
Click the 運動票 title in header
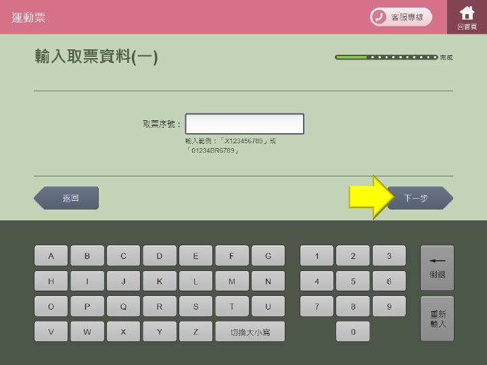pyautogui.click(x=28, y=18)
